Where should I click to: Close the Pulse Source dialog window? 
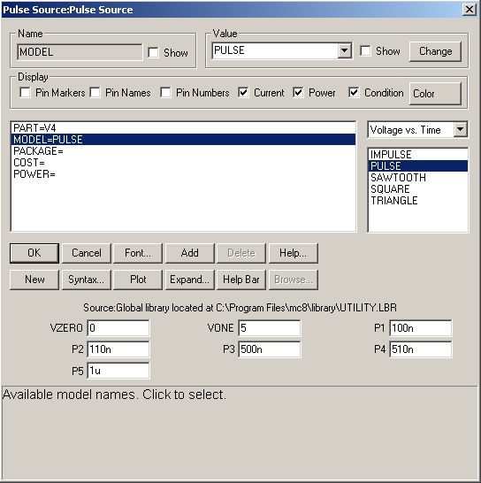coord(469,10)
